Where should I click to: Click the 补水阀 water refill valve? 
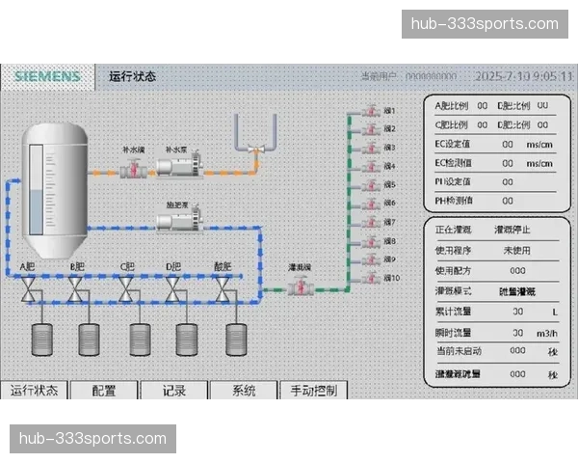tap(134, 169)
